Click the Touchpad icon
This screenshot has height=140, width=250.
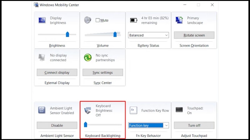pos(179,110)
